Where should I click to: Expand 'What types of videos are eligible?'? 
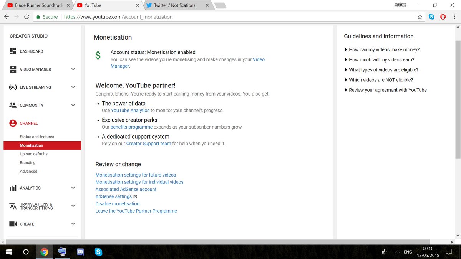[381, 70]
